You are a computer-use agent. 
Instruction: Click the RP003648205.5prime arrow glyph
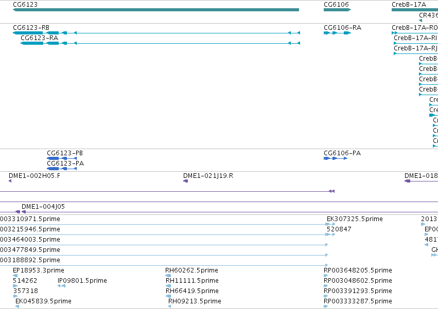(326, 276)
